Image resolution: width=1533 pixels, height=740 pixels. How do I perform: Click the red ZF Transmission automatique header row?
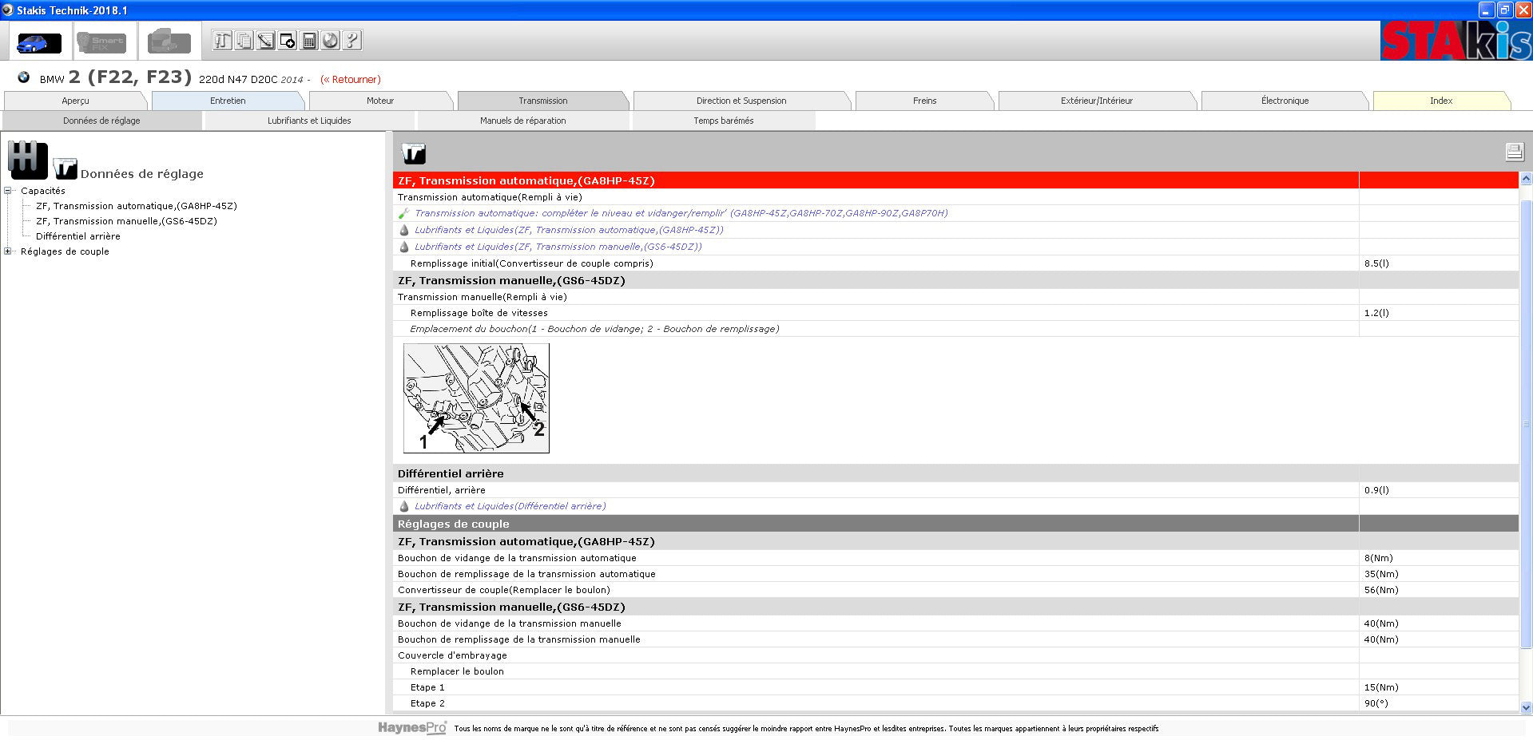pos(955,180)
